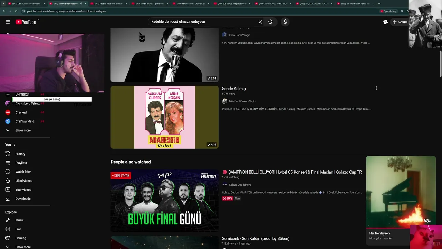Screen dimensions: 442x249
Task: Open the tab search dropdown arrow
Action: 3,4
